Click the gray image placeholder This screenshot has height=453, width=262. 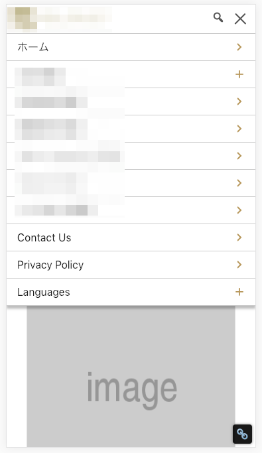131,376
